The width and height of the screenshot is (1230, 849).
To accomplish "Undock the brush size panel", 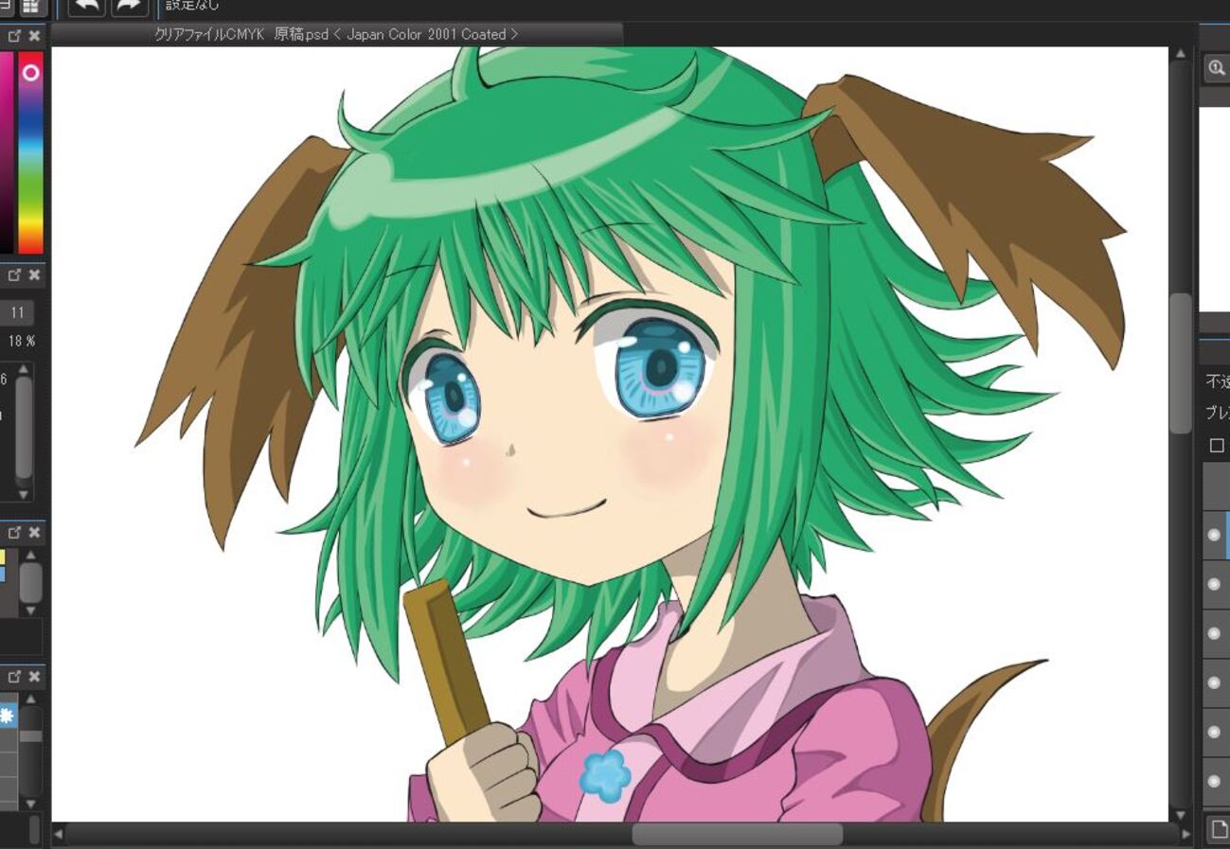I will tap(15, 275).
